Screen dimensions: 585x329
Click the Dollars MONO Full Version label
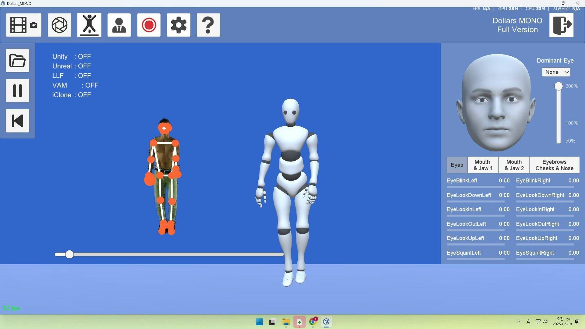pyautogui.click(x=517, y=25)
